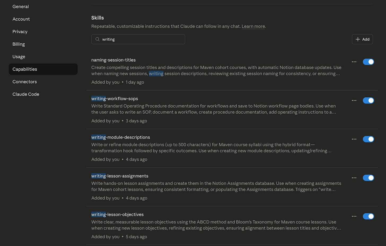Click the Add skill button
Screen dimensions: 386x246
tap(362, 39)
